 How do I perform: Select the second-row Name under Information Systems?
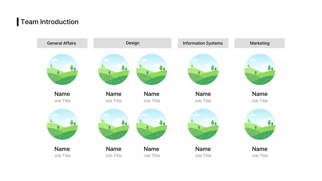(x=203, y=149)
